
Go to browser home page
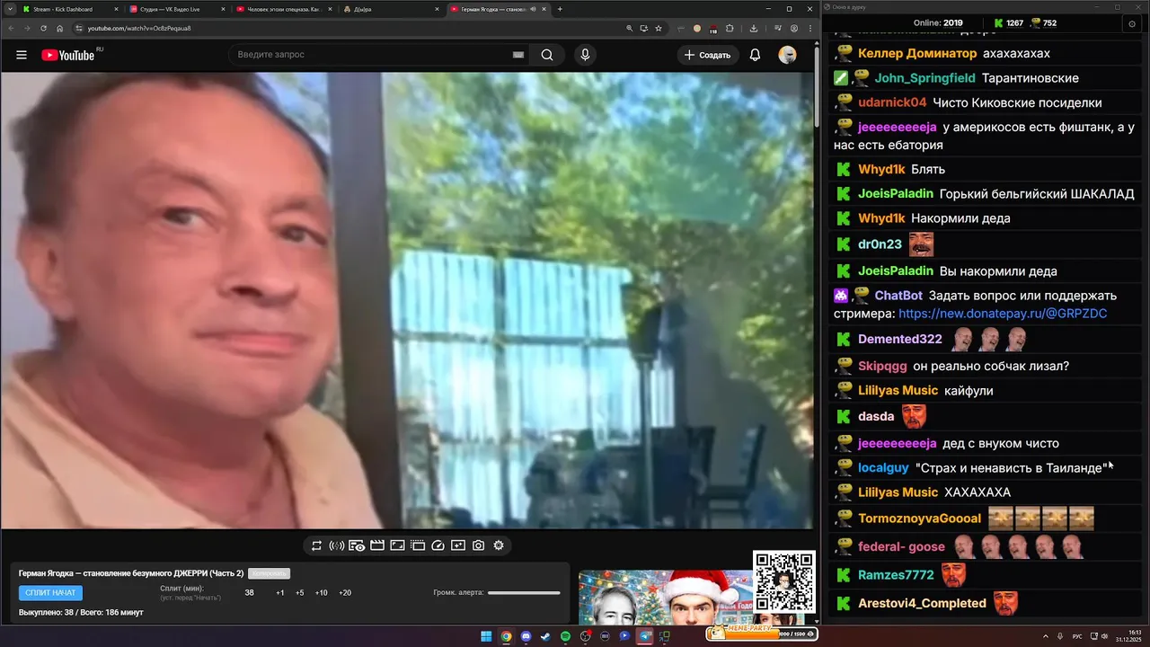point(60,28)
